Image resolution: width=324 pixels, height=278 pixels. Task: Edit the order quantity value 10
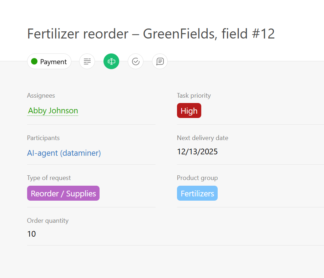pyautogui.click(x=31, y=234)
